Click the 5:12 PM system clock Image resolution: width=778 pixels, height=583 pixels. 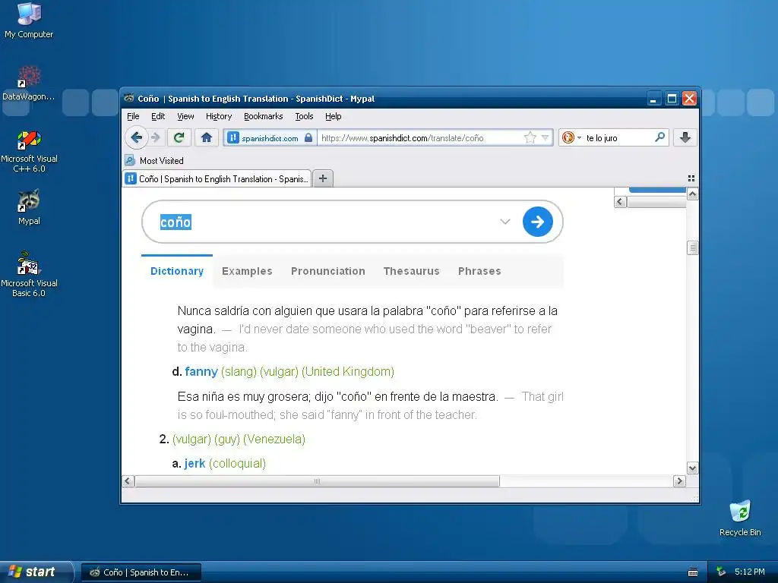coord(750,572)
